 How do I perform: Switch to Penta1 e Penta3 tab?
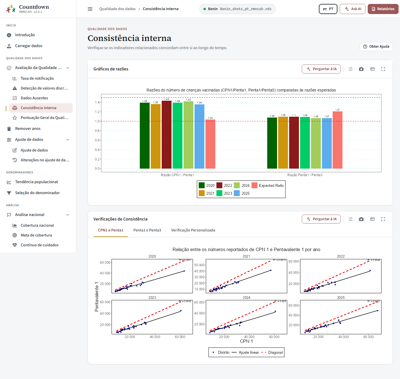(x=147, y=230)
